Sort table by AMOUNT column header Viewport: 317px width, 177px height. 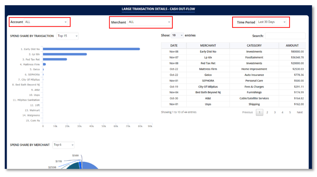[292, 46]
